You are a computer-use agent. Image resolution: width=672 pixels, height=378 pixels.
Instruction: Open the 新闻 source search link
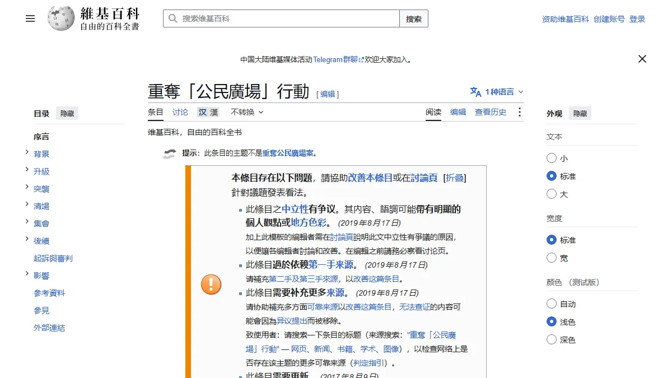pyautogui.click(x=321, y=349)
